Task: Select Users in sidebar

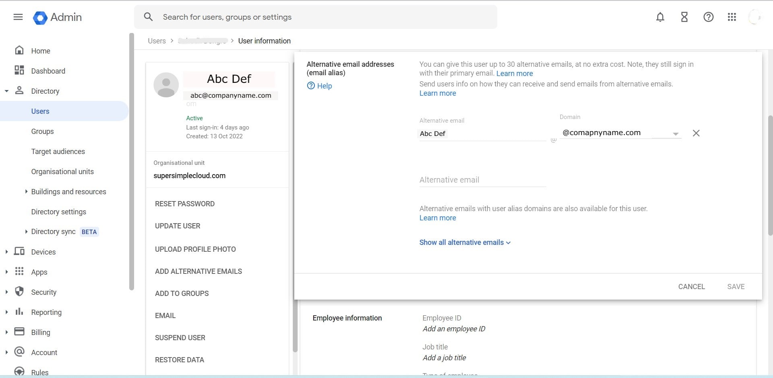Action: [x=64, y=111]
